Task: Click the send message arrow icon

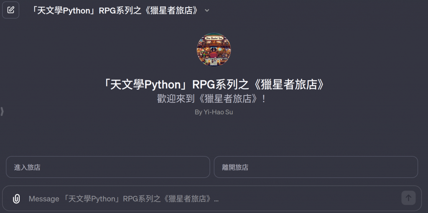Action: pos(408,198)
